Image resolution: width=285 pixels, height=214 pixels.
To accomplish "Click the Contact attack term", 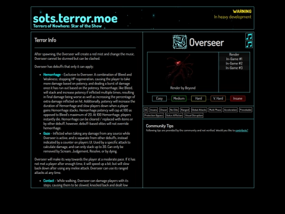I will [x=49, y=181].
